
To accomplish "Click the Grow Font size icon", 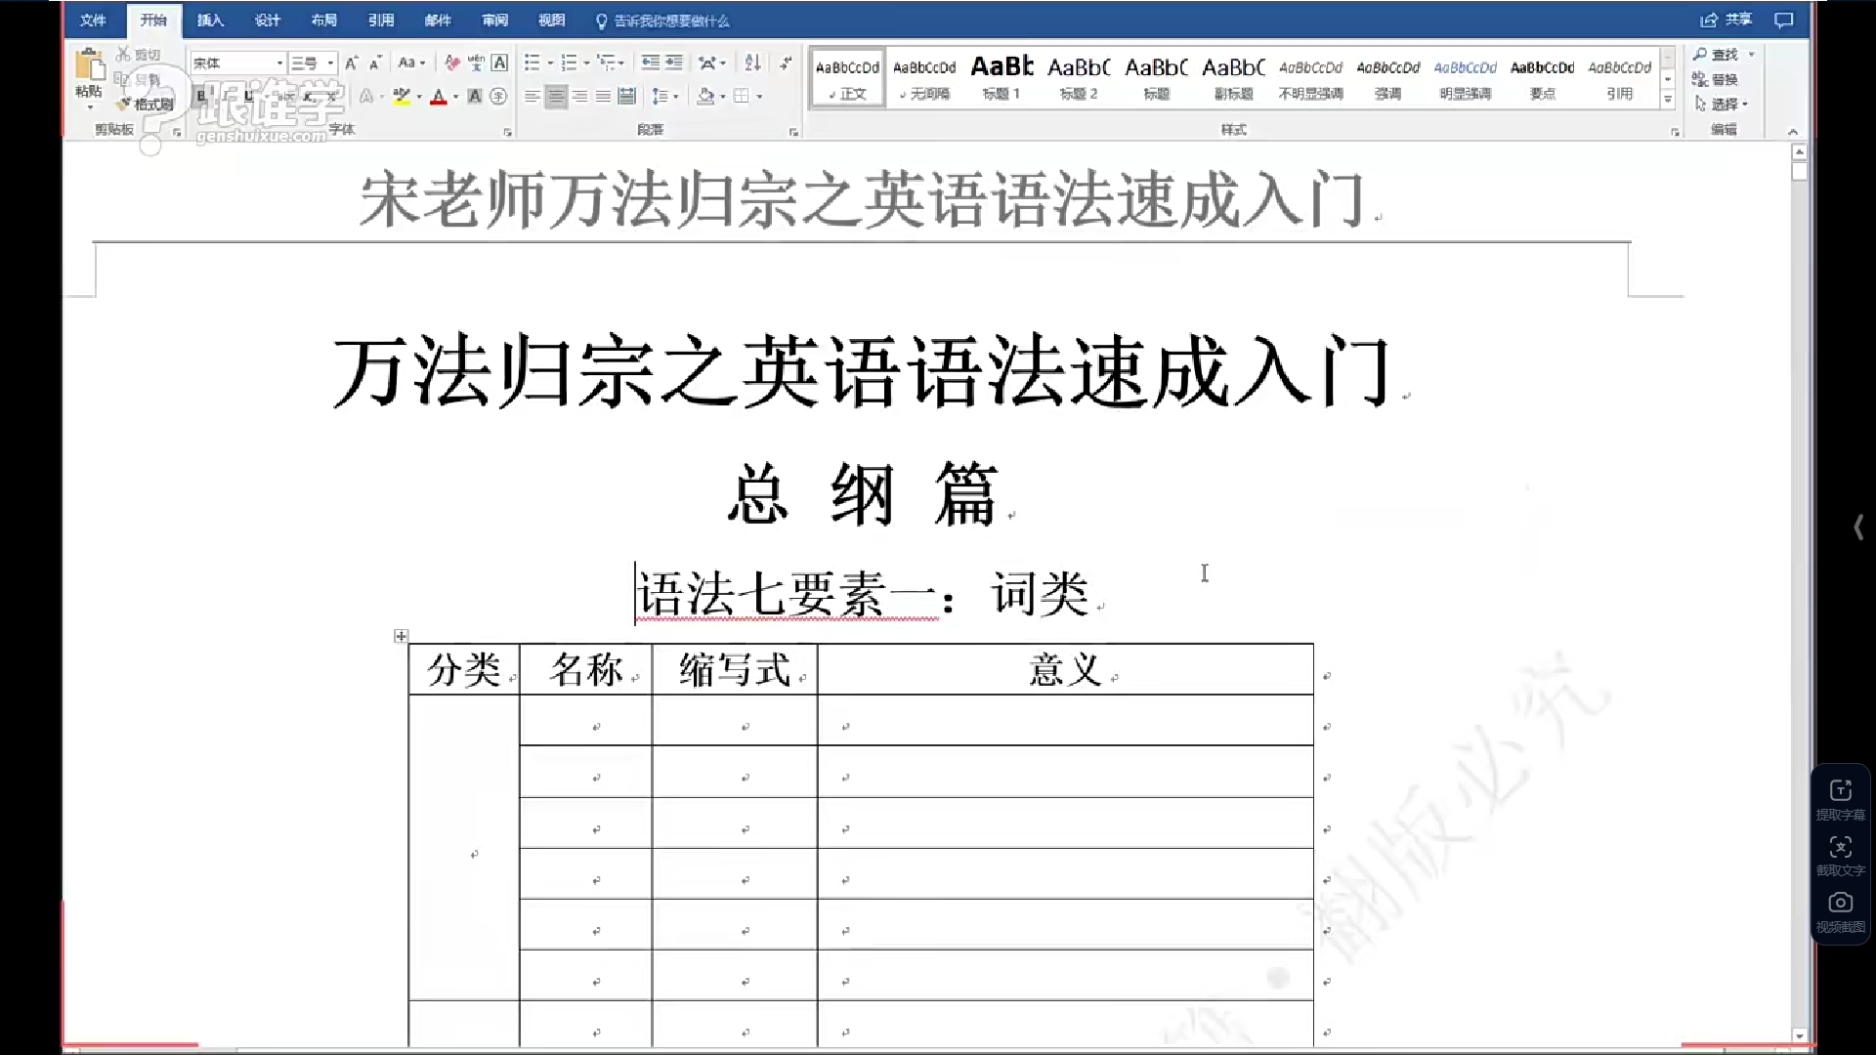I will pos(352,63).
